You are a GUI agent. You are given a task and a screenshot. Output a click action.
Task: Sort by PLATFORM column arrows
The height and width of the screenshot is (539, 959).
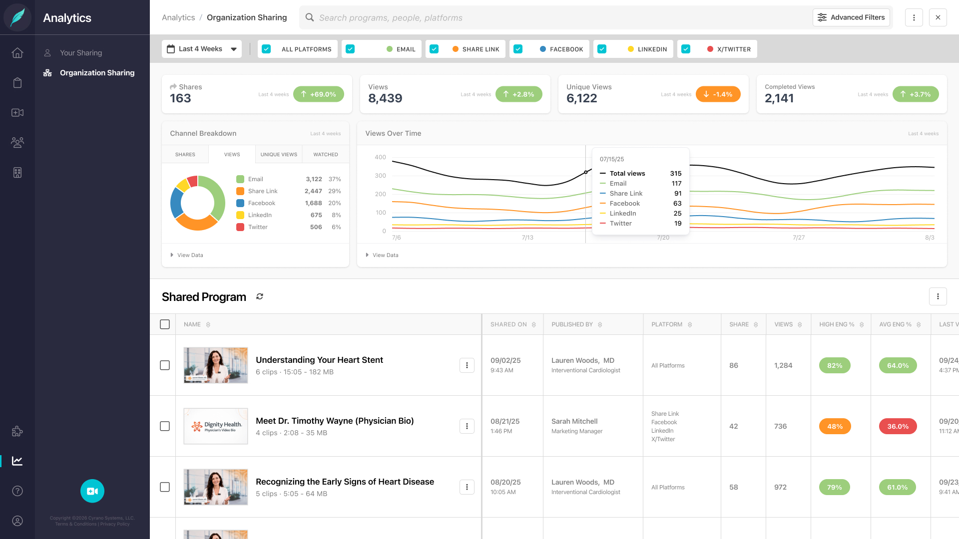[x=690, y=325]
